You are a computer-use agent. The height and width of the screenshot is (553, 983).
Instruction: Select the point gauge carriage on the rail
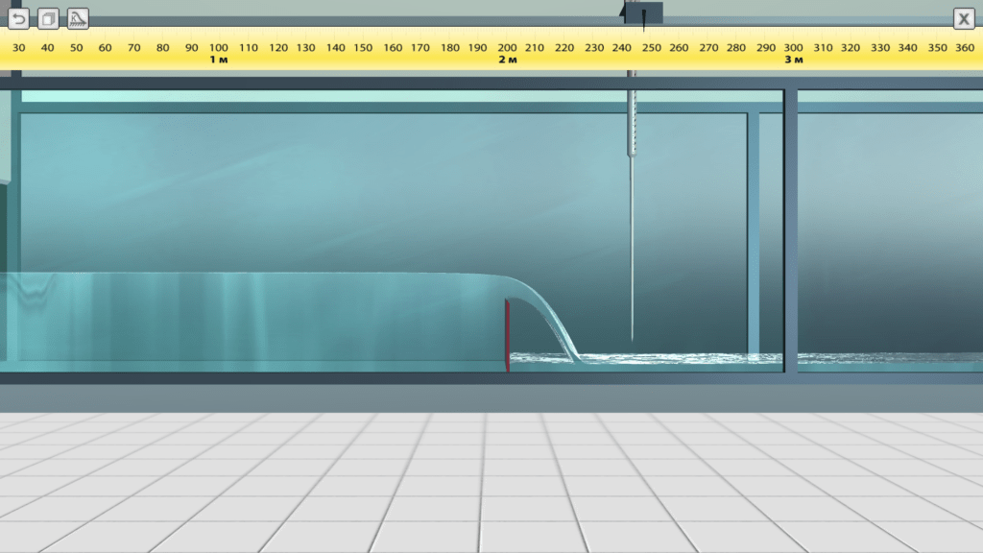[643, 12]
